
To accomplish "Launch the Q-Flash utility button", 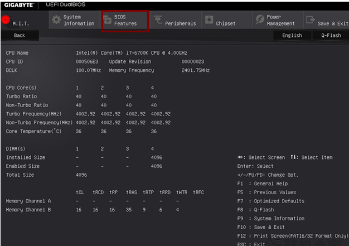I will click(331, 35).
